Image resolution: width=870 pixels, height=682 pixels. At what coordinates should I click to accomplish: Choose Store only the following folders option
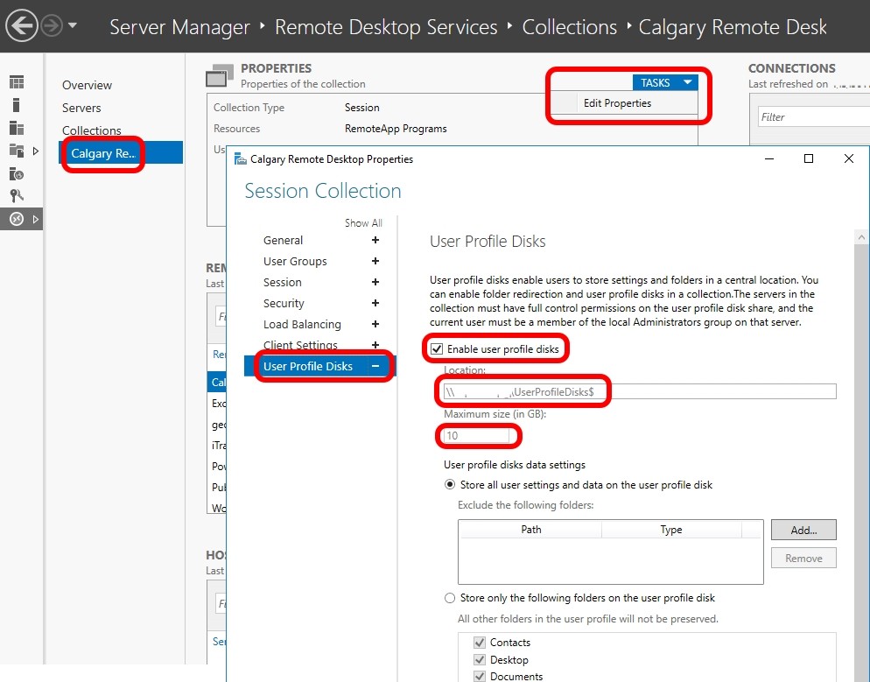coord(451,598)
